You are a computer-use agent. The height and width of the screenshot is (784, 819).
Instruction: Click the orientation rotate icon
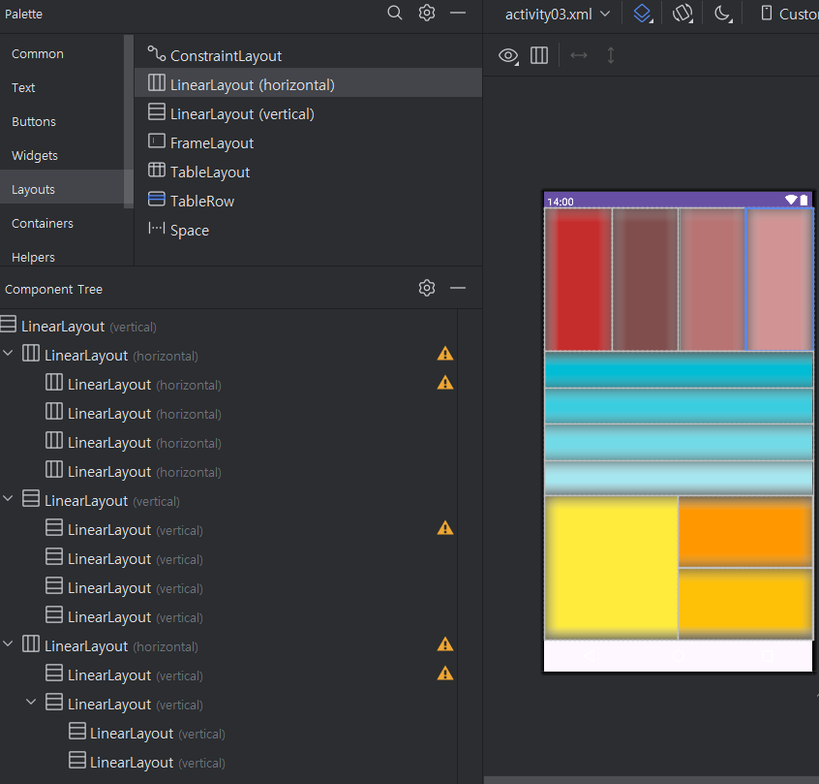point(682,14)
